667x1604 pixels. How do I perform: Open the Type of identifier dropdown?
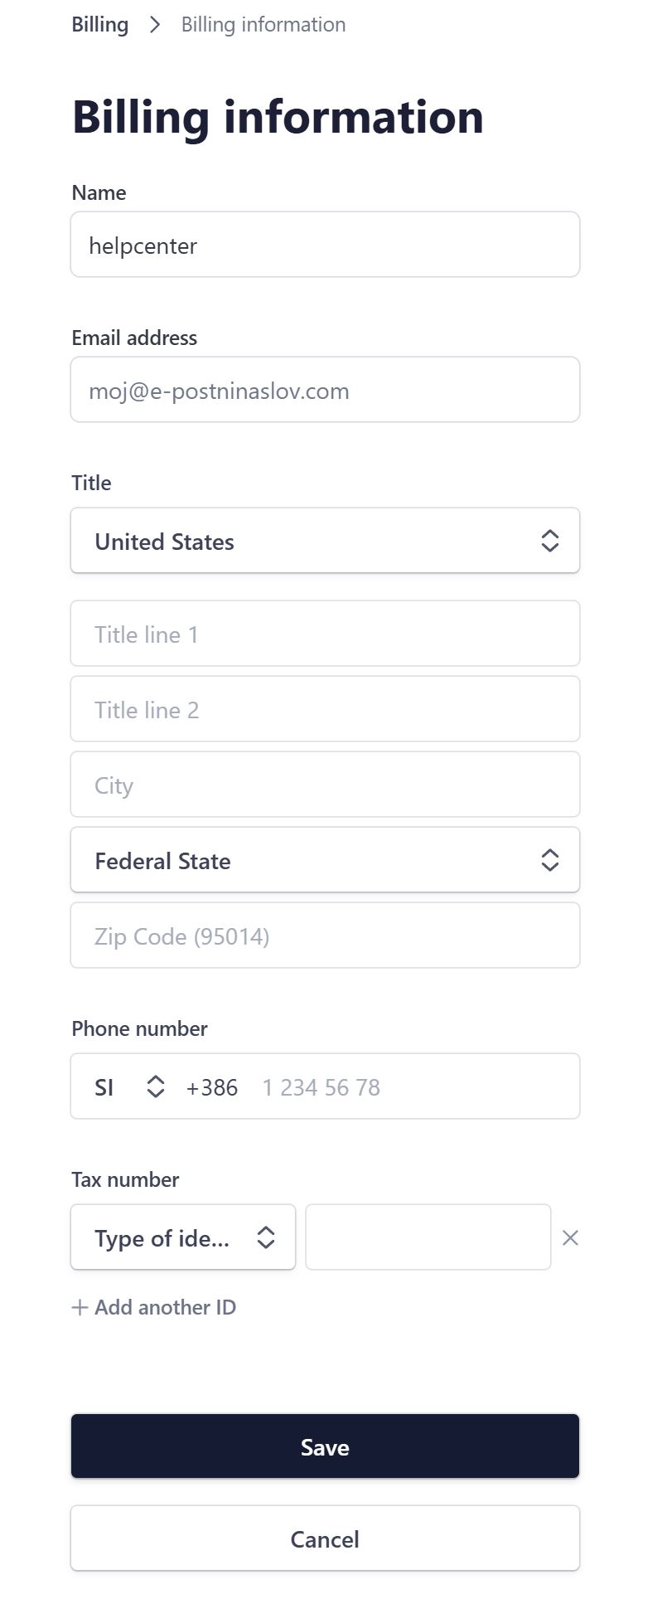[183, 1237]
